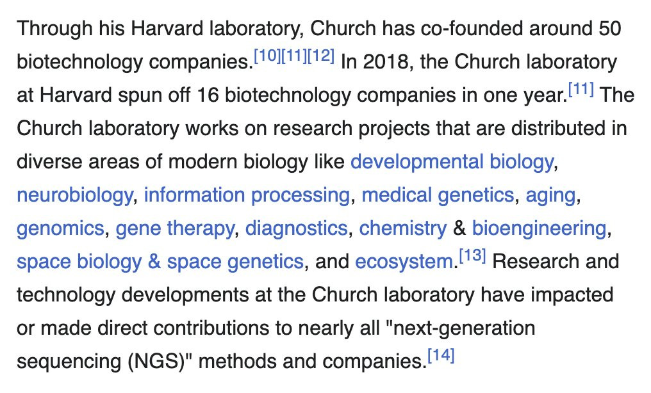This screenshot has height=393, width=651.
Task: Open the bioengineering link
Action: click(539, 229)
